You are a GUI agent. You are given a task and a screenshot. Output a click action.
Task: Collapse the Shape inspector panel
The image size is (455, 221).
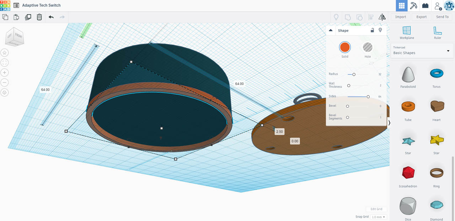[331, 30]
